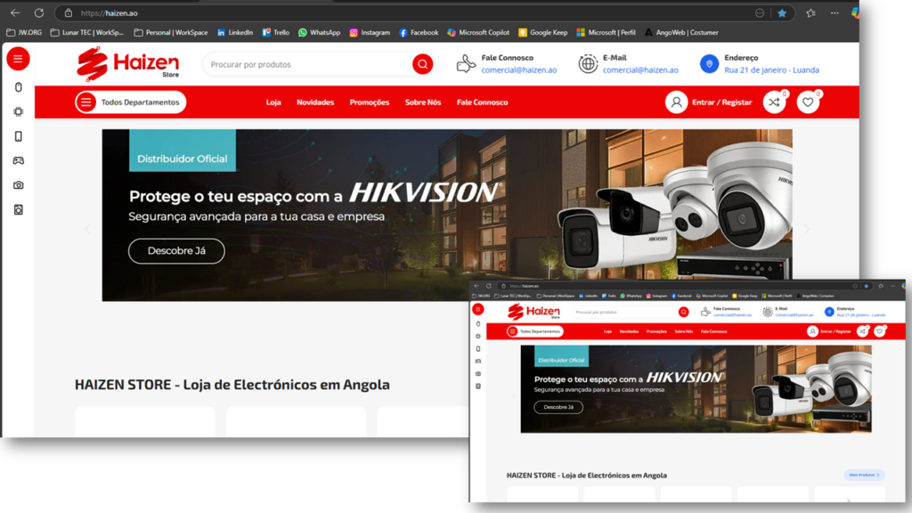The image size is (912, 513).
Task: Select the camera category icon in large window sidebar
Action: point(19,185)
